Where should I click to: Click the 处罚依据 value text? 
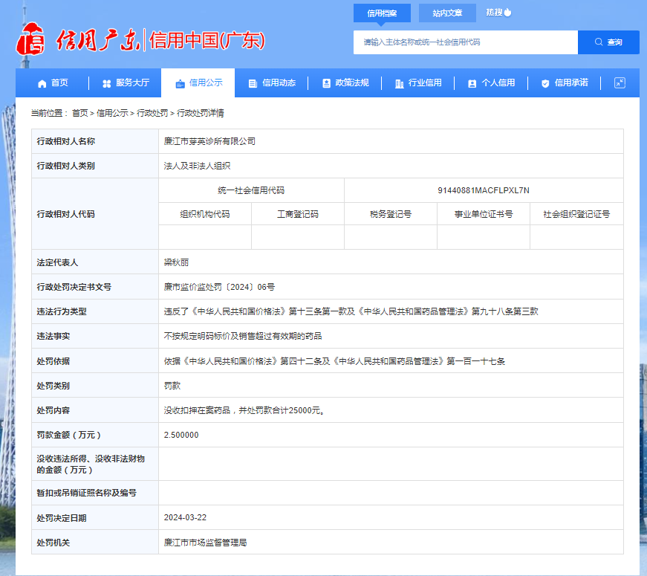click(x=334, y=361)
